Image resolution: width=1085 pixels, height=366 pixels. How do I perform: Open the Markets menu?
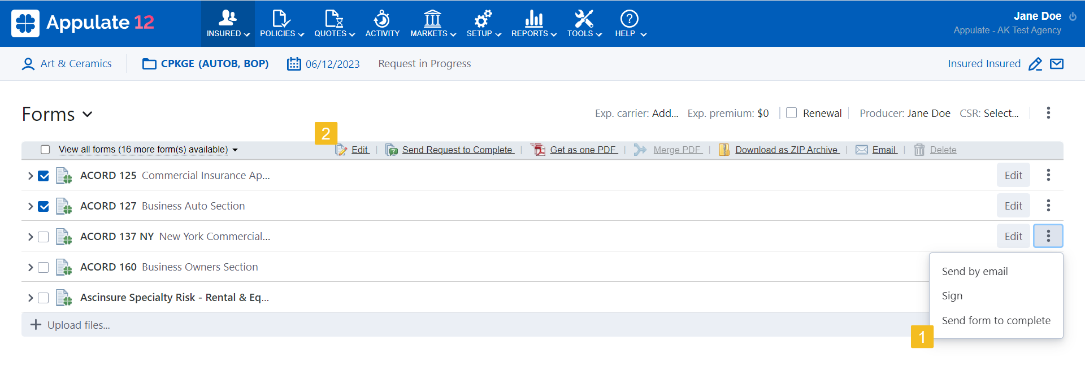[x=433, y=24]
